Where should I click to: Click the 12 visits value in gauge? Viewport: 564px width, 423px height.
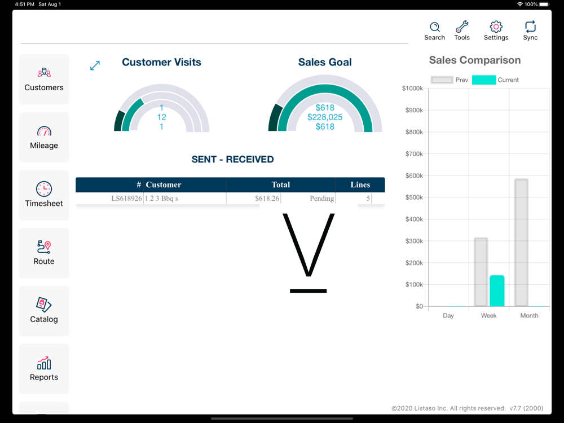[161, 117]
